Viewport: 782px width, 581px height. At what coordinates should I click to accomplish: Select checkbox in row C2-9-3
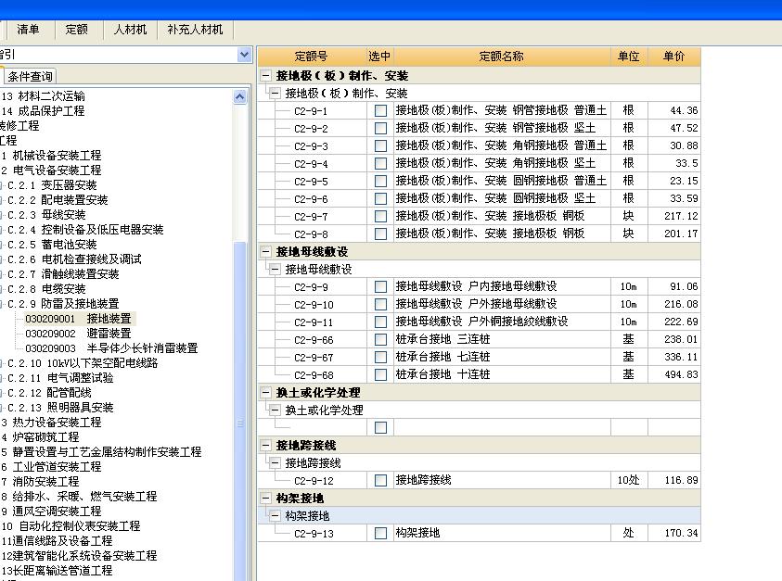click(x=380, y=146)
